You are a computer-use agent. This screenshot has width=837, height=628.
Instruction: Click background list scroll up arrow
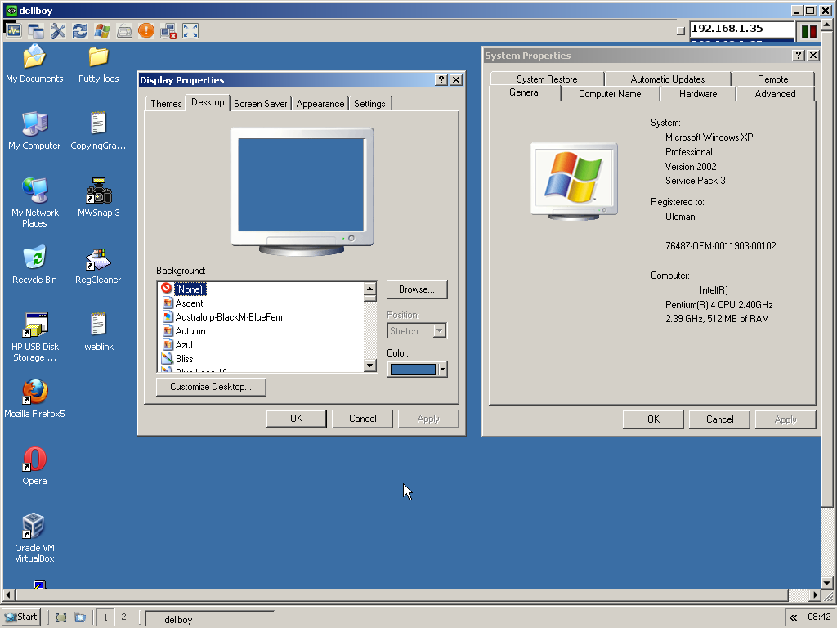pos(370,289)
